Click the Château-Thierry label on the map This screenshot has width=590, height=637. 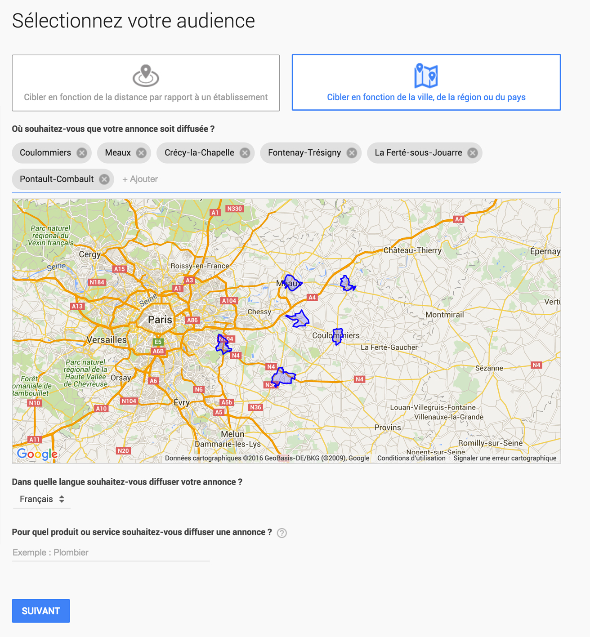pos(412,250)
